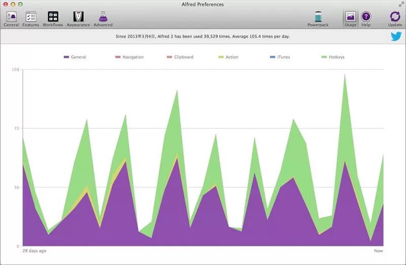Open the Powerpack pane

318,19
